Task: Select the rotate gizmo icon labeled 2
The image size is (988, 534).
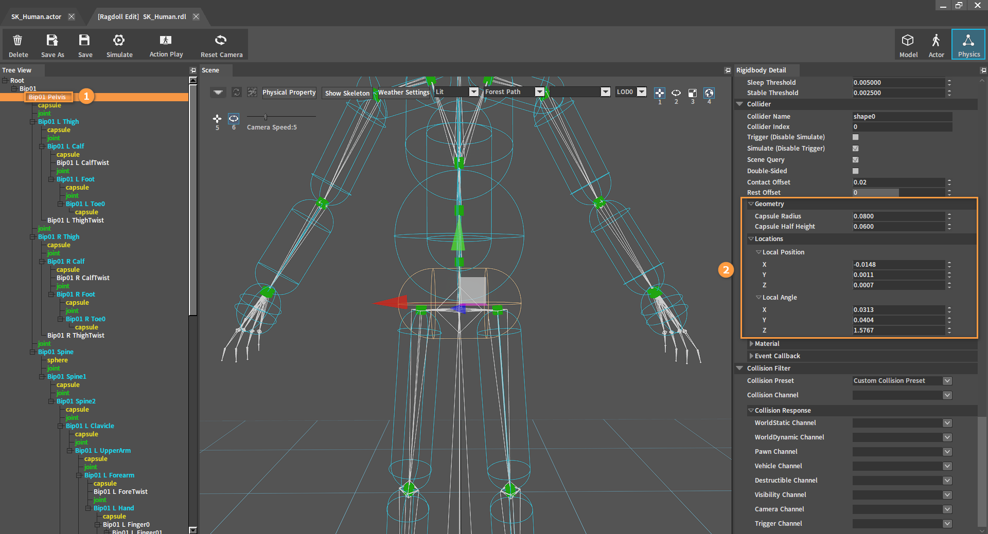Action: [676, 93]
